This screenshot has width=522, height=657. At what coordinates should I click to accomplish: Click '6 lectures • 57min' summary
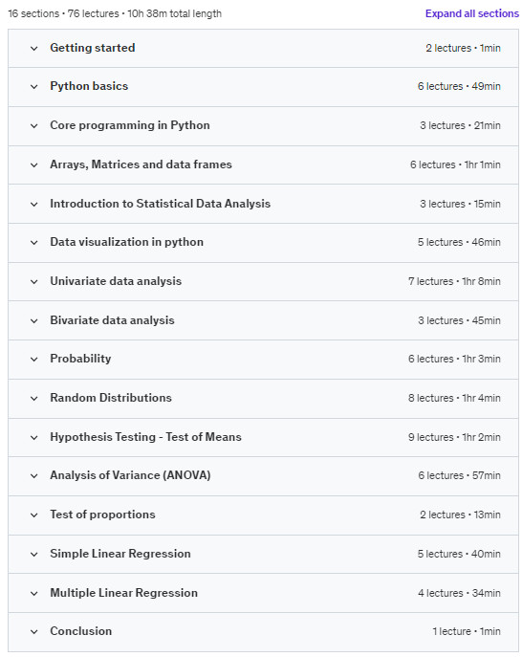[459, 475]
